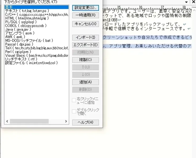Image resolution: width=196 pixels, height=158 pixels.
Task: Open help with ヘルプ(H) button
Action: point(86,122)
